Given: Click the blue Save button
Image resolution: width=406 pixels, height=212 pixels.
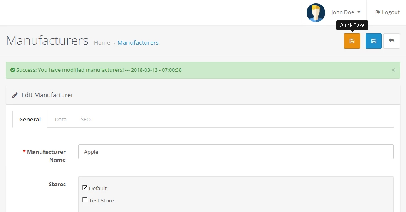Looking at the screenshot, I should point(374,41).
